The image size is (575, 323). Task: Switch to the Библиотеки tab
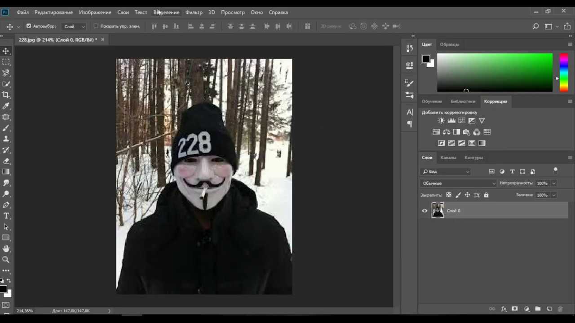click(463, 101)
